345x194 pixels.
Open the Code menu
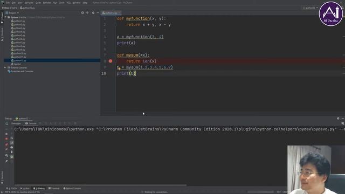click(x=38, y=3)
